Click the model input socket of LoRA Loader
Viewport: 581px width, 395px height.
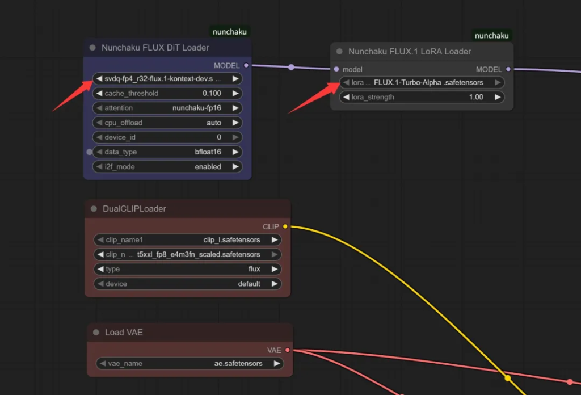pos(336,69)
